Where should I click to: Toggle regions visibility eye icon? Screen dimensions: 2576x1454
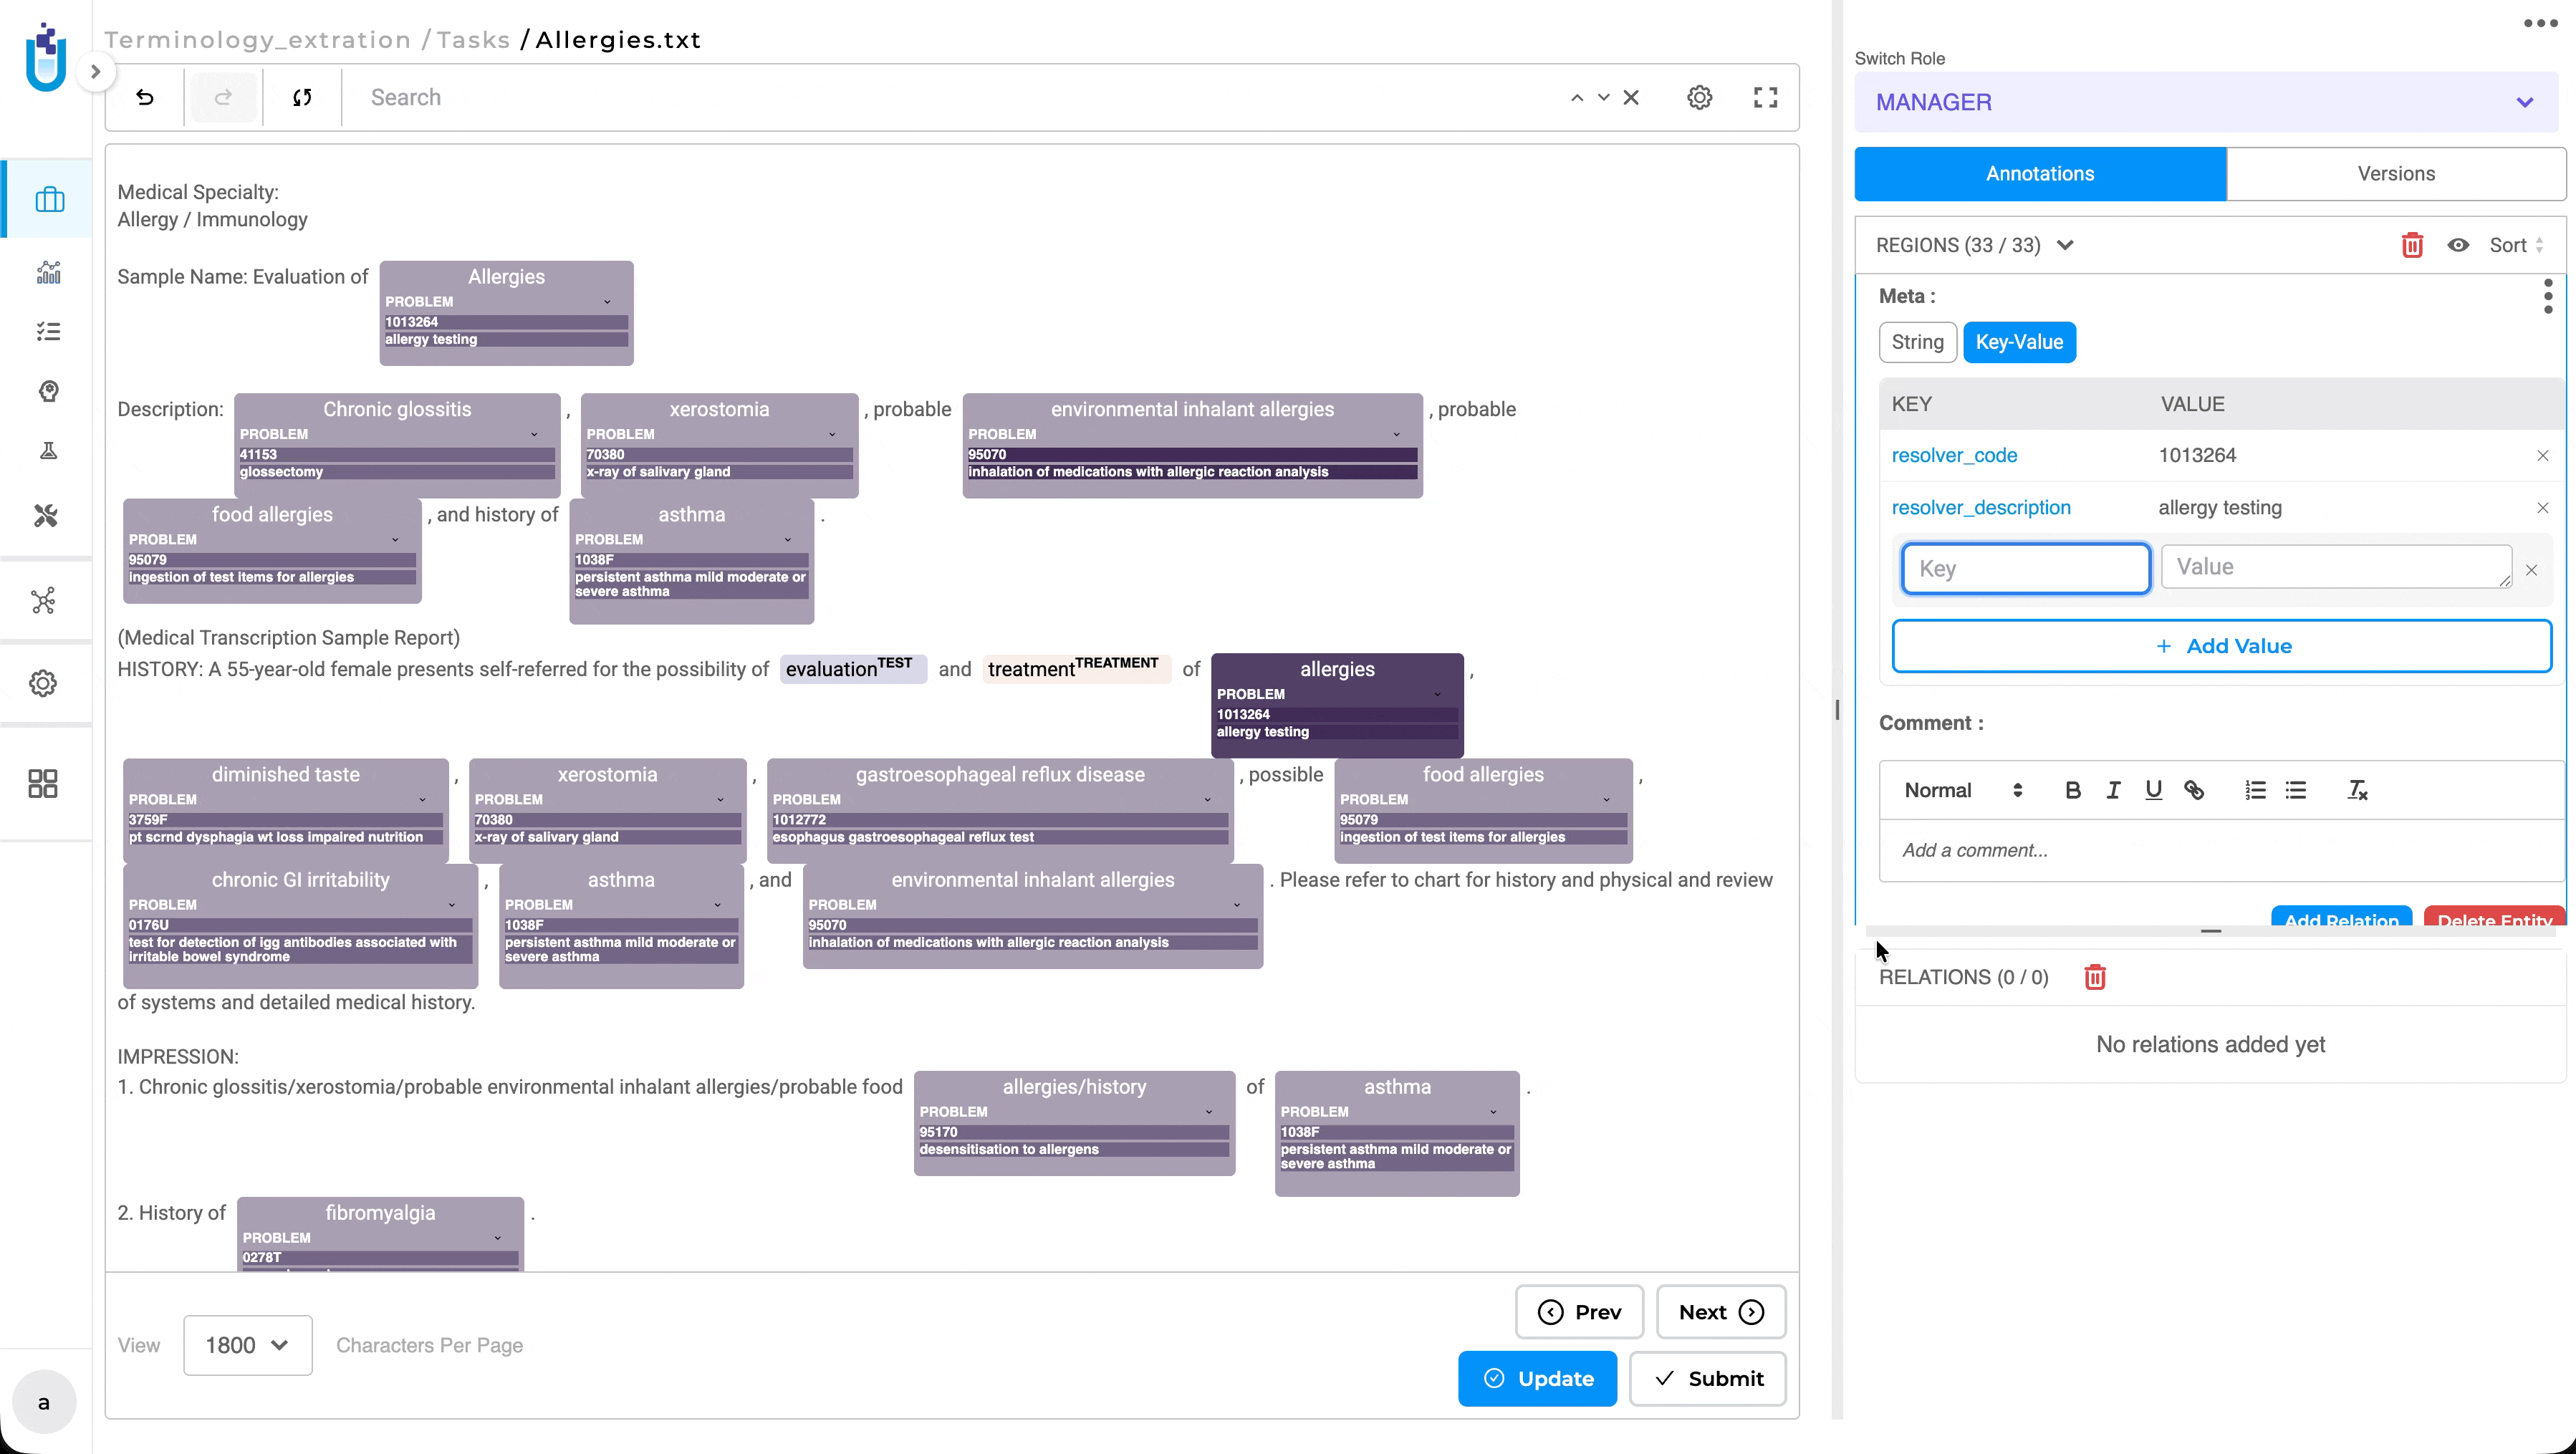point(2458,245)
